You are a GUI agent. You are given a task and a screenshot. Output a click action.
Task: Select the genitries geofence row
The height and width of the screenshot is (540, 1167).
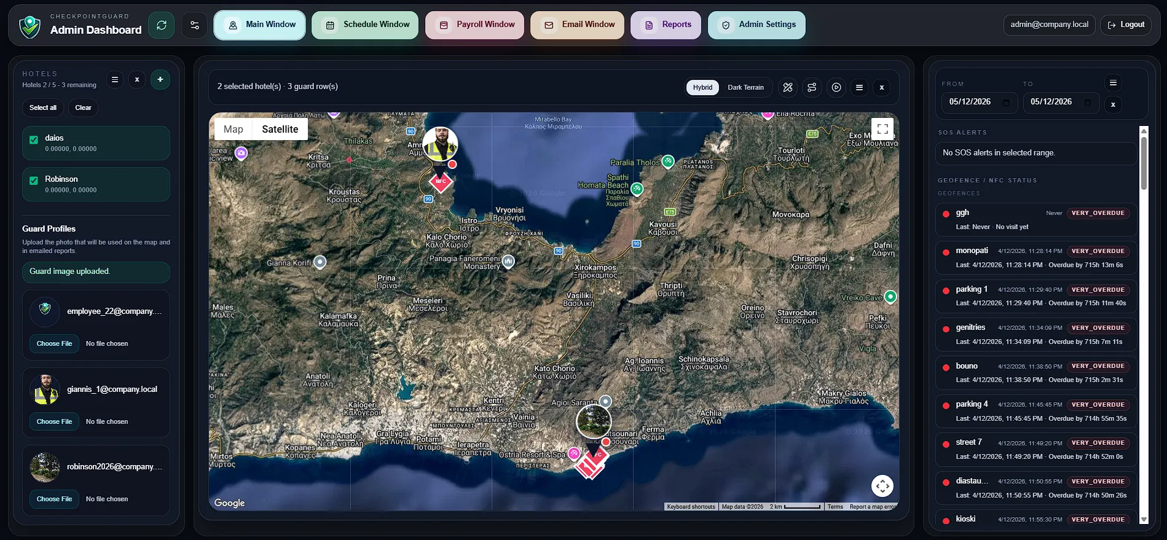[x=1036, y=334]
